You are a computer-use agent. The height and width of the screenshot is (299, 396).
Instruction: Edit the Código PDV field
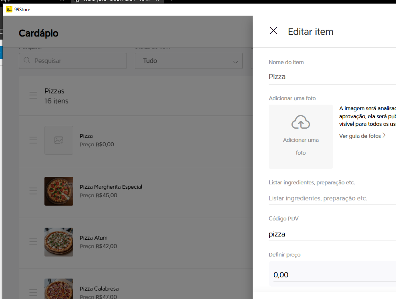(332, 234)
